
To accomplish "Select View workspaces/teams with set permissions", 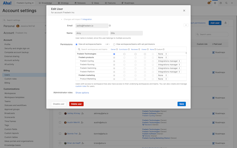I will click(114, 44).
